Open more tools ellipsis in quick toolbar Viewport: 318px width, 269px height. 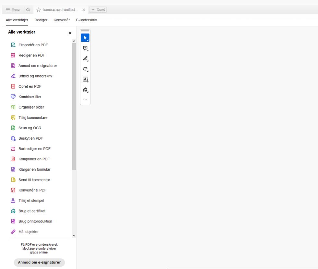coord(85,100)
